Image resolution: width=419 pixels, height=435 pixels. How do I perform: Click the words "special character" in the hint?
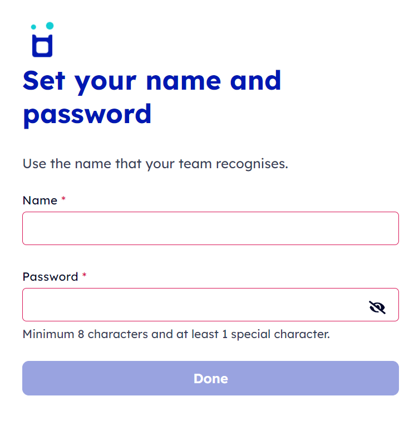point(280,335)
